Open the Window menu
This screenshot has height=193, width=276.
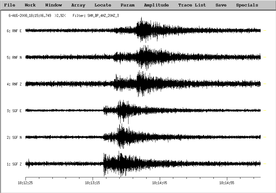coord(53,5)
